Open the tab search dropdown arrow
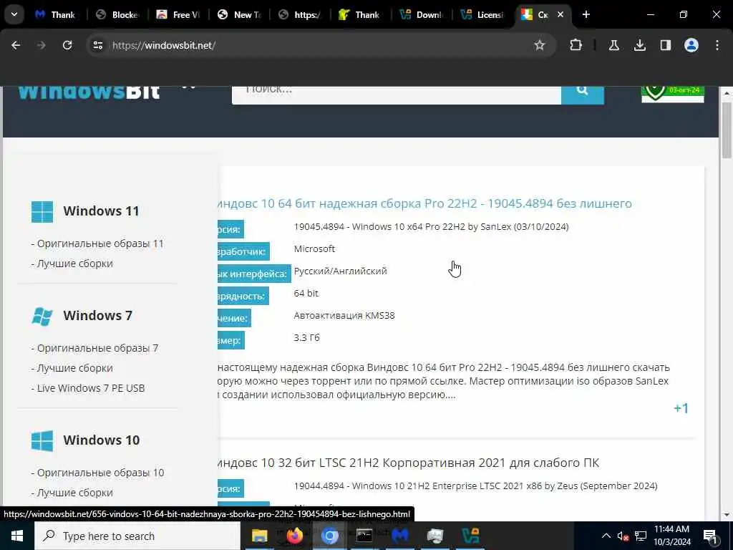Image resolution: width=733 pixels, height=550 pixels. pyautogui.click(x=14, y=14)
